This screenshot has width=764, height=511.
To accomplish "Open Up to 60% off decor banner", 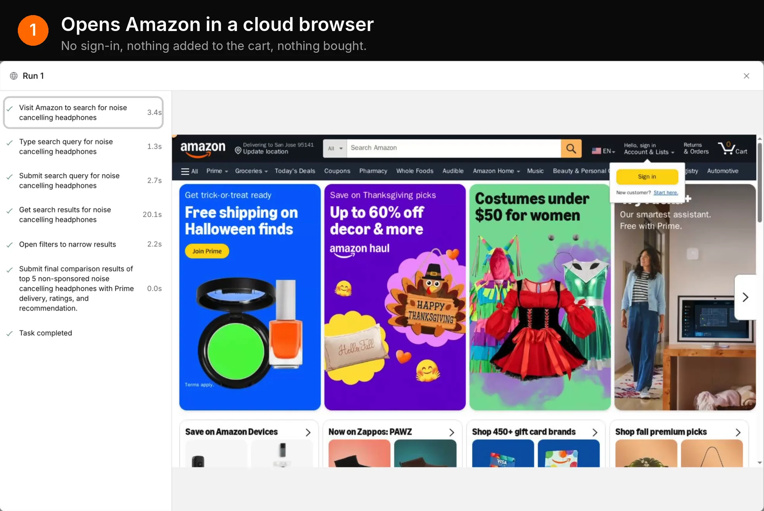I will click(x=395, y=297).
